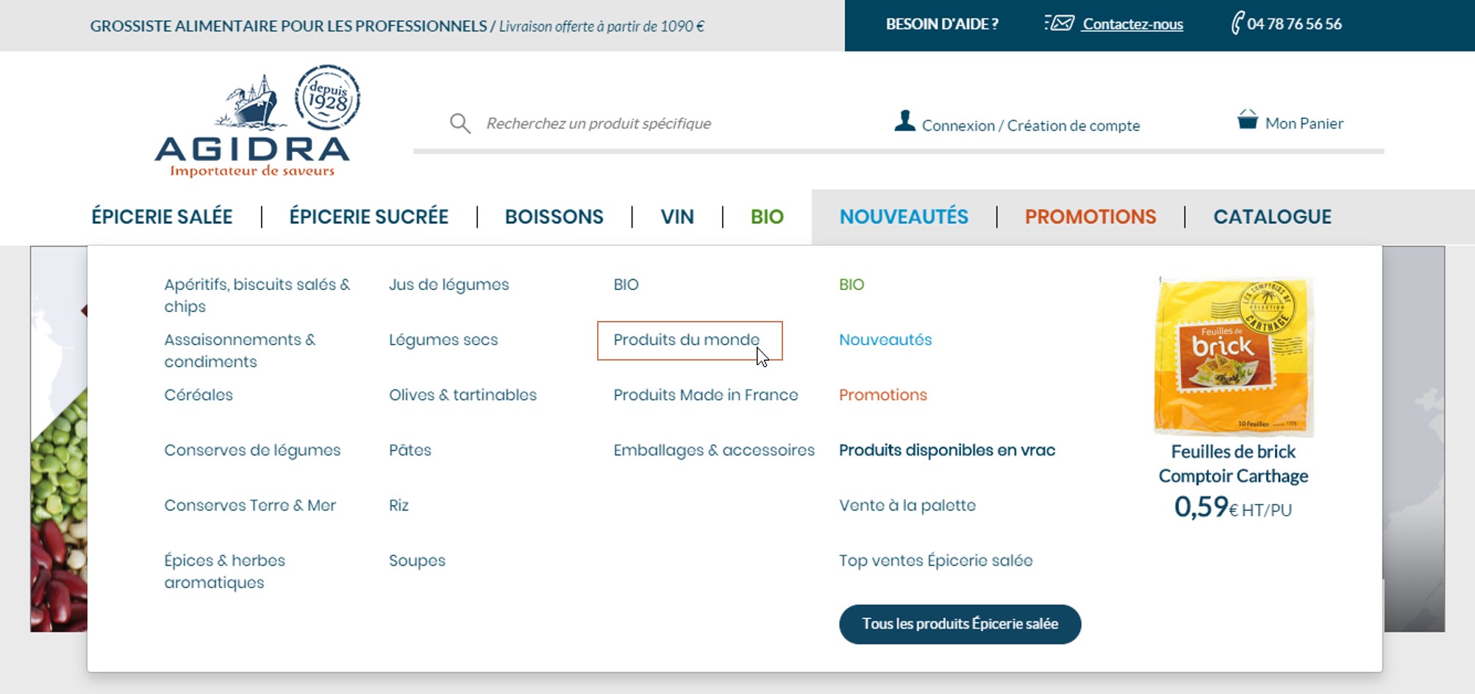This screenshot has height=694, width=1475.
Task: Switch to the Nouveautés tab
Action: pyautogui.click(x=904, y=217)
